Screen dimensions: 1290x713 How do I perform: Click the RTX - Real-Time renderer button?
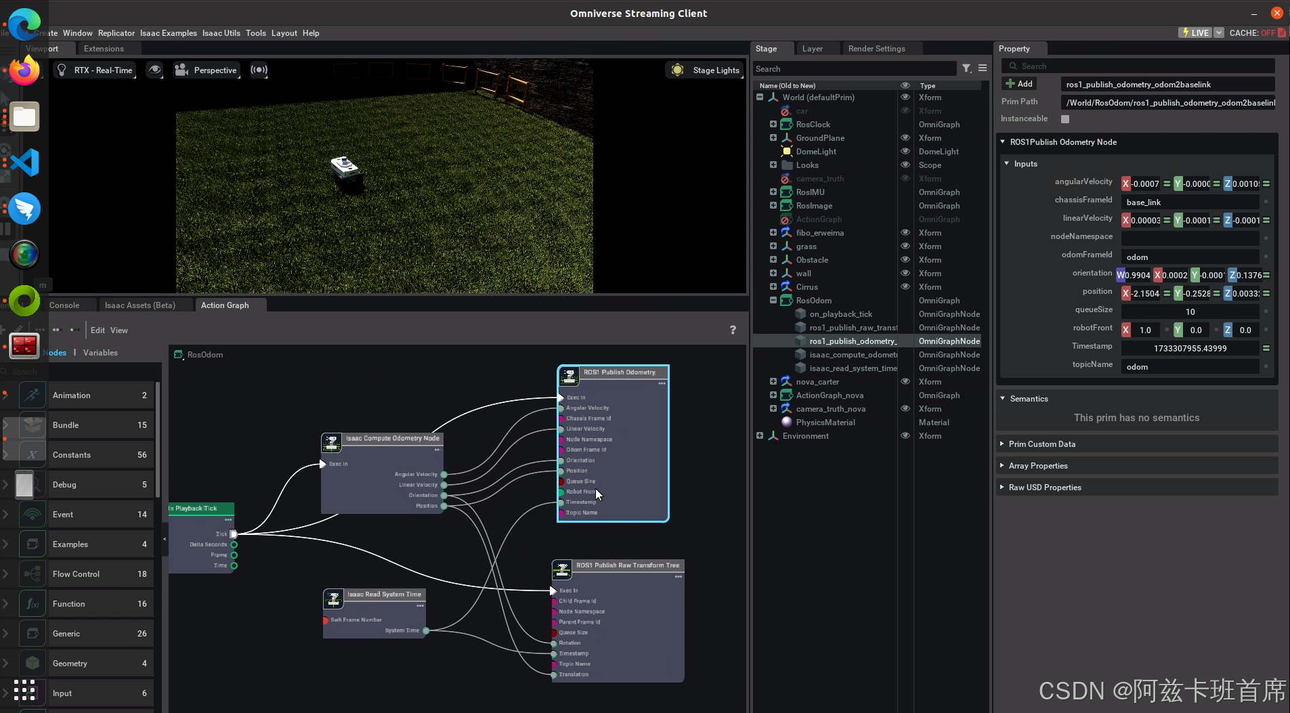pyautogui.click(x=95, y=70)
